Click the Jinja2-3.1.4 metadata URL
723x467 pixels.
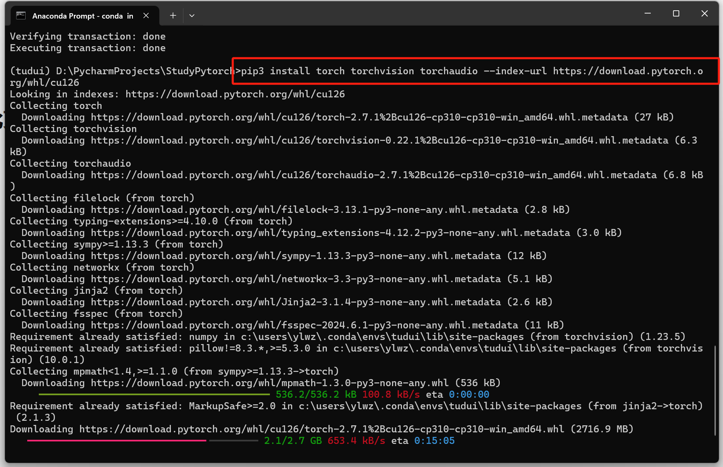coord(296,302)
